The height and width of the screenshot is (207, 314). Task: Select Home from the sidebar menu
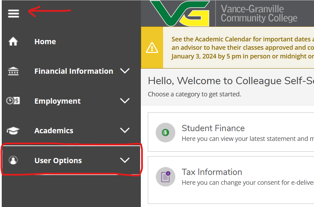(45, 41)
